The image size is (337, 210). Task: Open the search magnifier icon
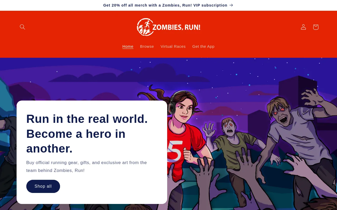(22, 27)
